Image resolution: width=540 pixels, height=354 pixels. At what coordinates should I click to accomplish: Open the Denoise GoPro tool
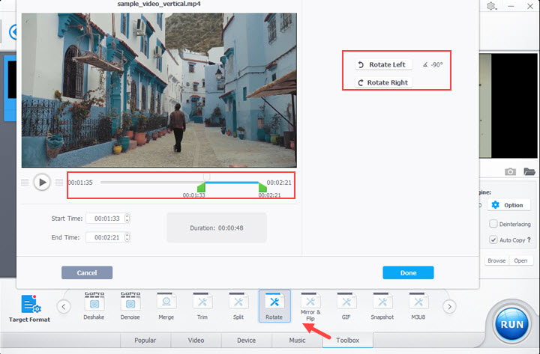point(130,306)
